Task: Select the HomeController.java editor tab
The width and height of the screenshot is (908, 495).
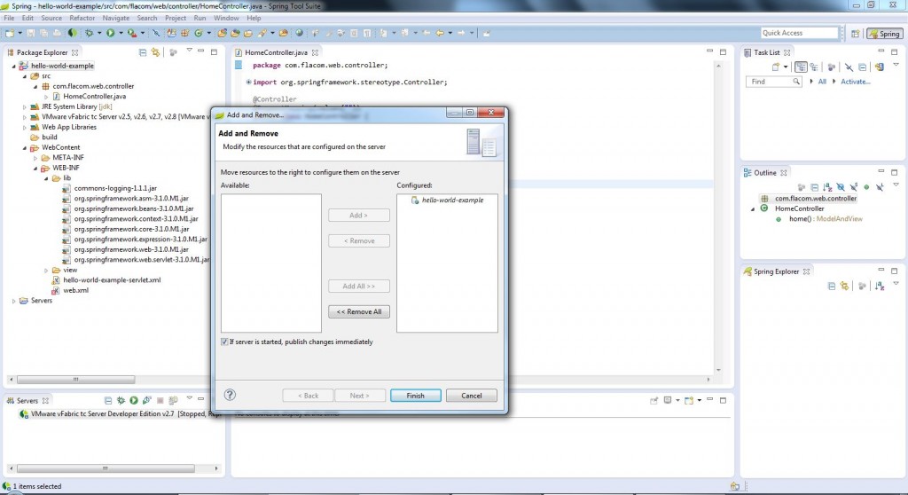Action: (x=277, y=52)
